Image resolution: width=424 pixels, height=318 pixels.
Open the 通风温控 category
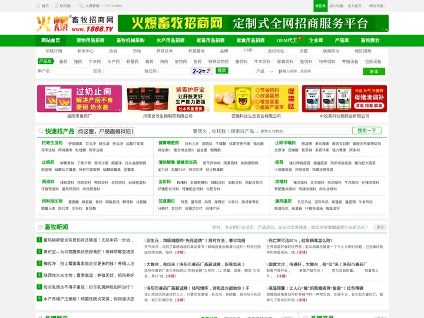coord(283,201)
